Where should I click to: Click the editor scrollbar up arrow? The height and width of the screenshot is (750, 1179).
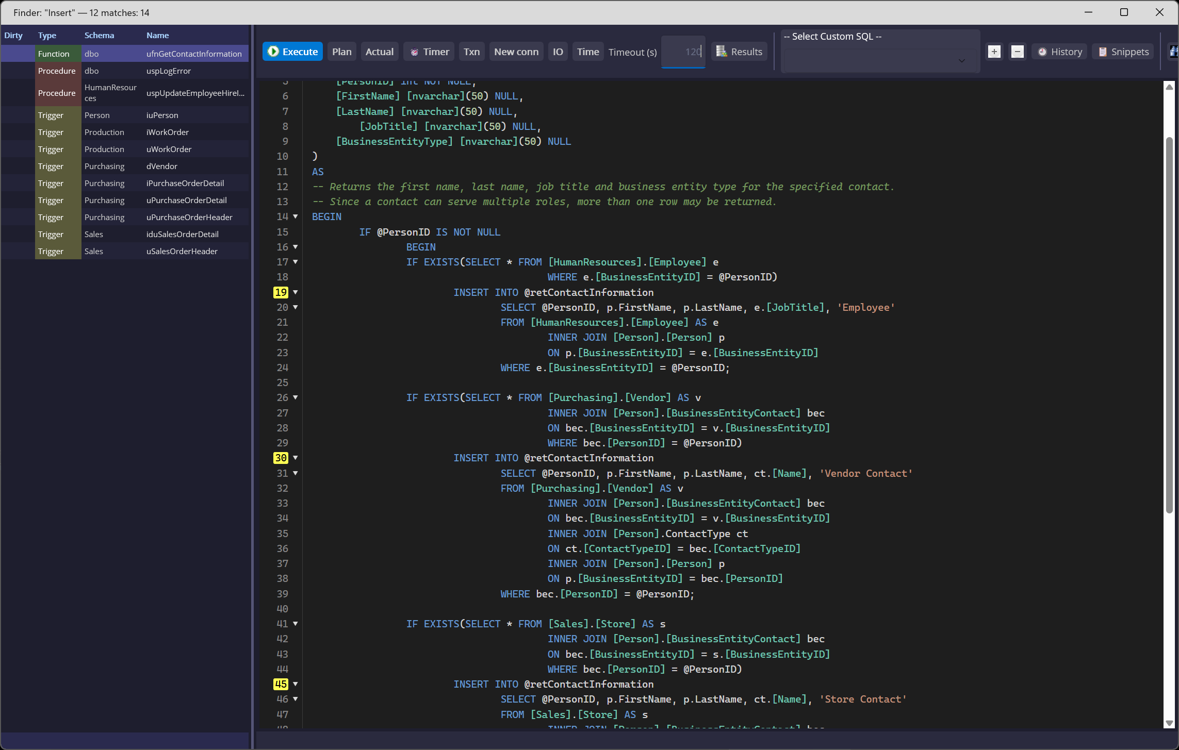(x=1169, y=87)
